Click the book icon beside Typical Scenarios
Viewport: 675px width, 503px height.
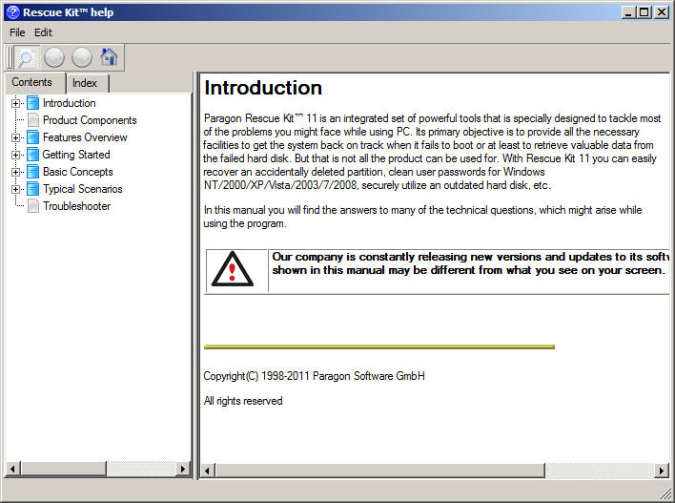[x=33, y=189]
